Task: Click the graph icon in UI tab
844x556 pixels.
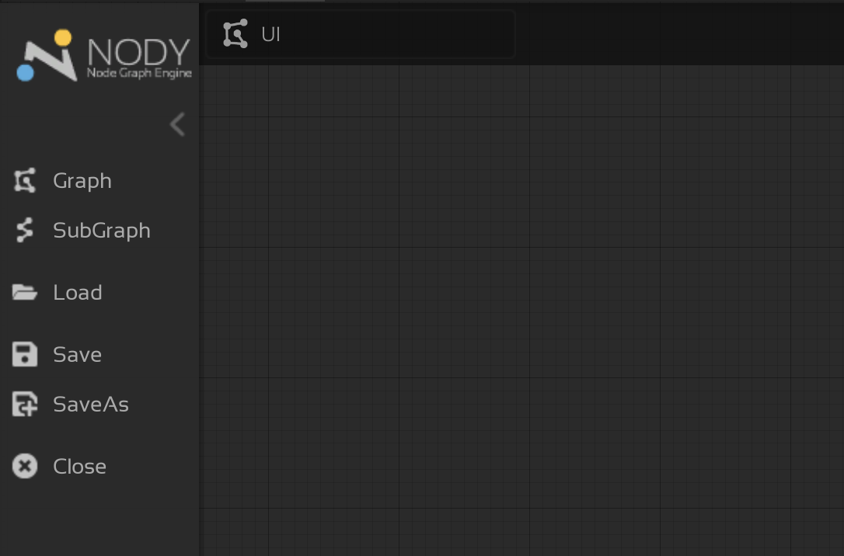Action: click(235, 34)
